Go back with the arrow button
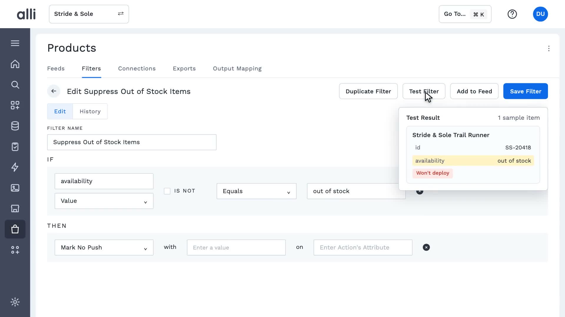The height and width of the screenshot is (317, 565). [x=54, y=91]
